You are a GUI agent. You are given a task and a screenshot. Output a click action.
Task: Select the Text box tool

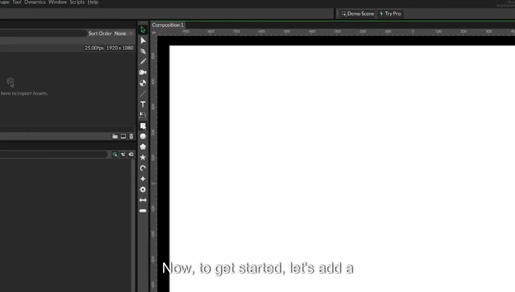(143, 115)
